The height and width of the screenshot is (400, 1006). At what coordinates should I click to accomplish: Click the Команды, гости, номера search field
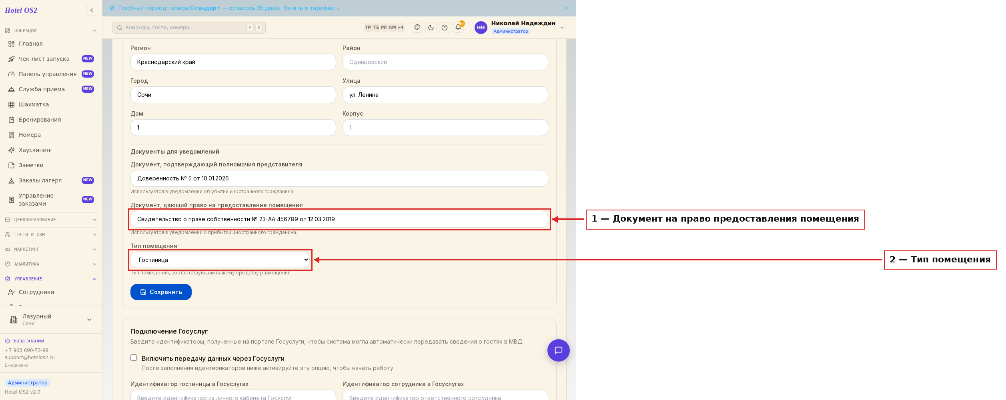click(189, 28)
